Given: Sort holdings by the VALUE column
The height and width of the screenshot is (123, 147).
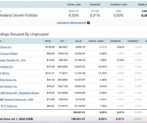Looking at the screenshot, I should tap(80, 41).
